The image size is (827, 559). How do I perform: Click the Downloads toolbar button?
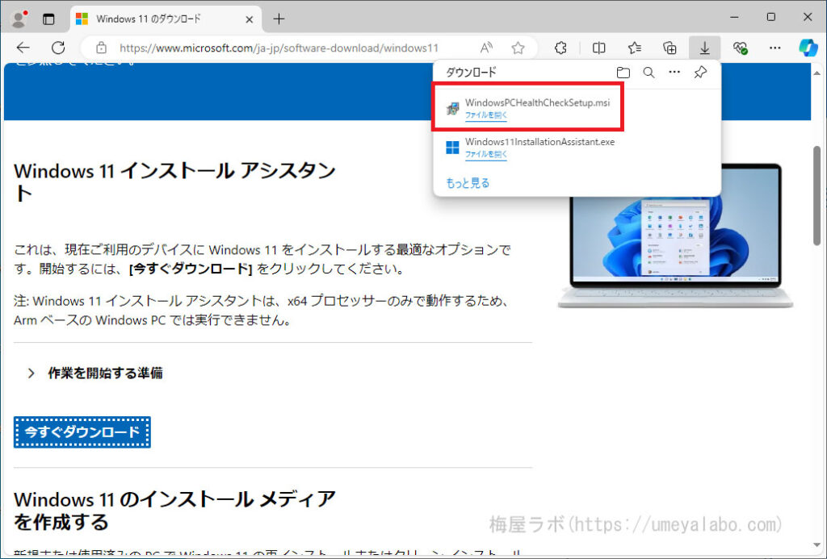click(704, 48)
